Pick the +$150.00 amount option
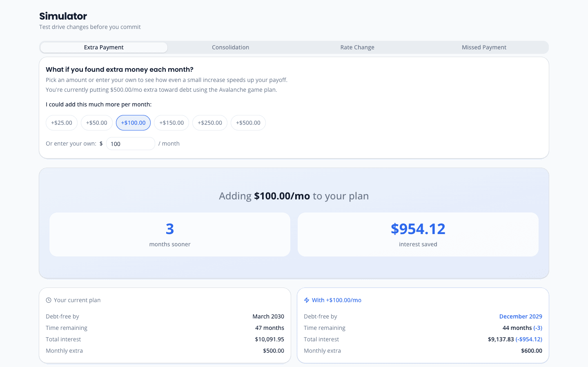The height and width of the screenshot is (367, 588). tap(171, 122)
